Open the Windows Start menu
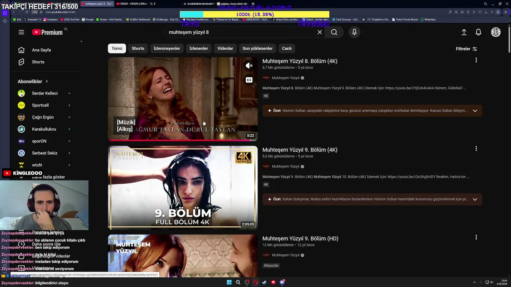Viewport: 511px width, 287px height. tap(229, 282)
